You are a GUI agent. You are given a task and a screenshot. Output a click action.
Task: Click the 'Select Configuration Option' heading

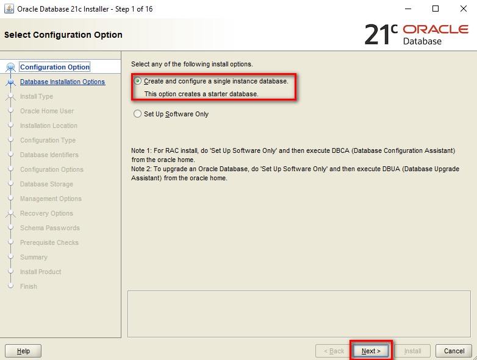coord(63,35)
